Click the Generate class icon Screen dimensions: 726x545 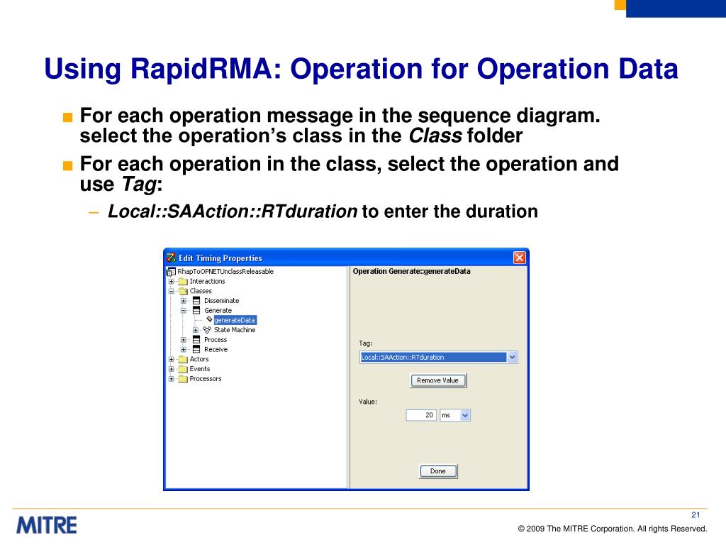coord(196,311)
